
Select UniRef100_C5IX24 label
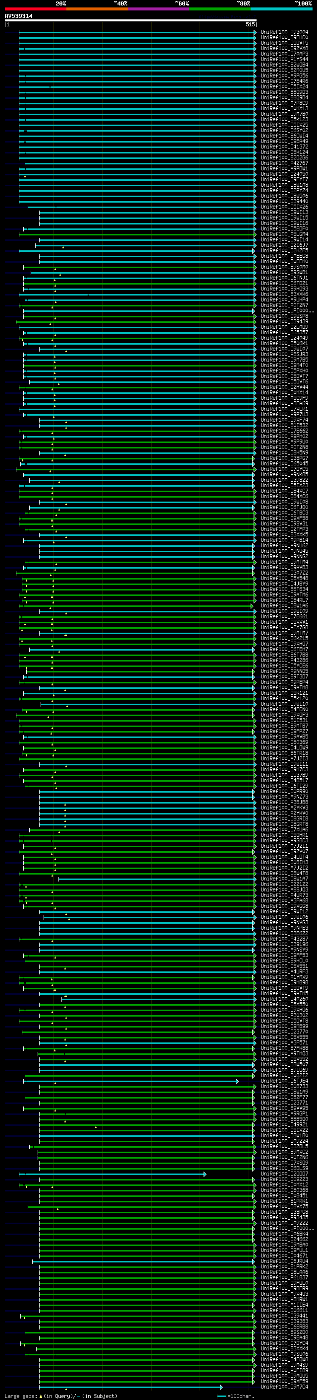[284, 87]
